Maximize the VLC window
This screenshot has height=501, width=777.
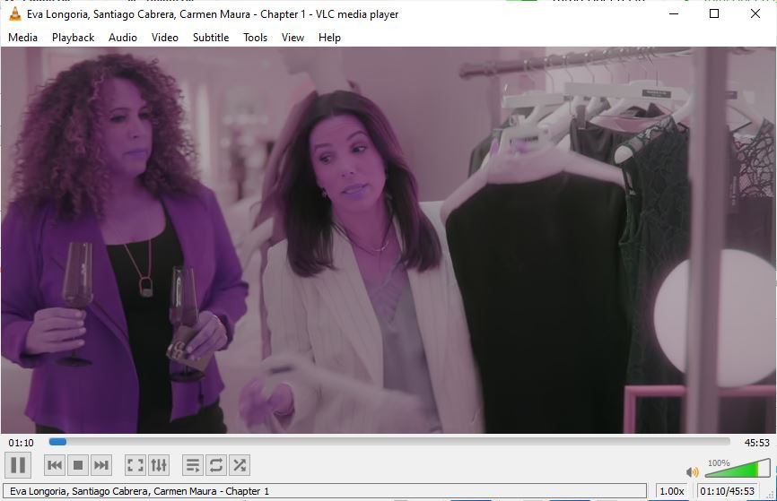pos(714,13)
